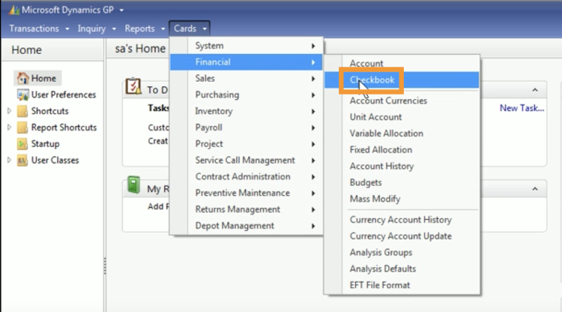Choose Currency Account Update menu entry

click(402, 236)
